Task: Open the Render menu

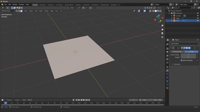Action: point(15,5)
